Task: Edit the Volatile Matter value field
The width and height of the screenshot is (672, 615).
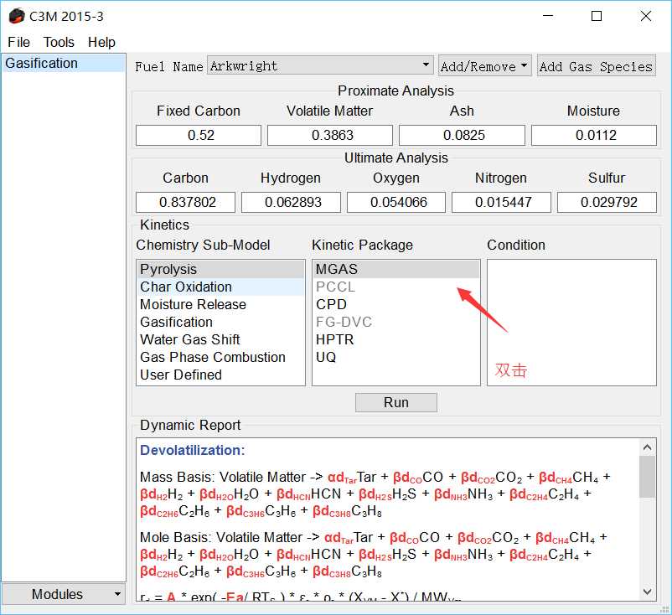Action: point(330,136)
